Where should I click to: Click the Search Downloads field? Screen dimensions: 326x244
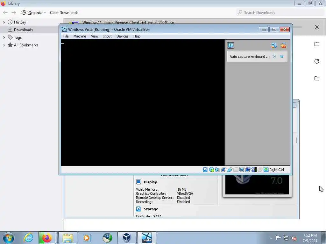click(280, 13)
